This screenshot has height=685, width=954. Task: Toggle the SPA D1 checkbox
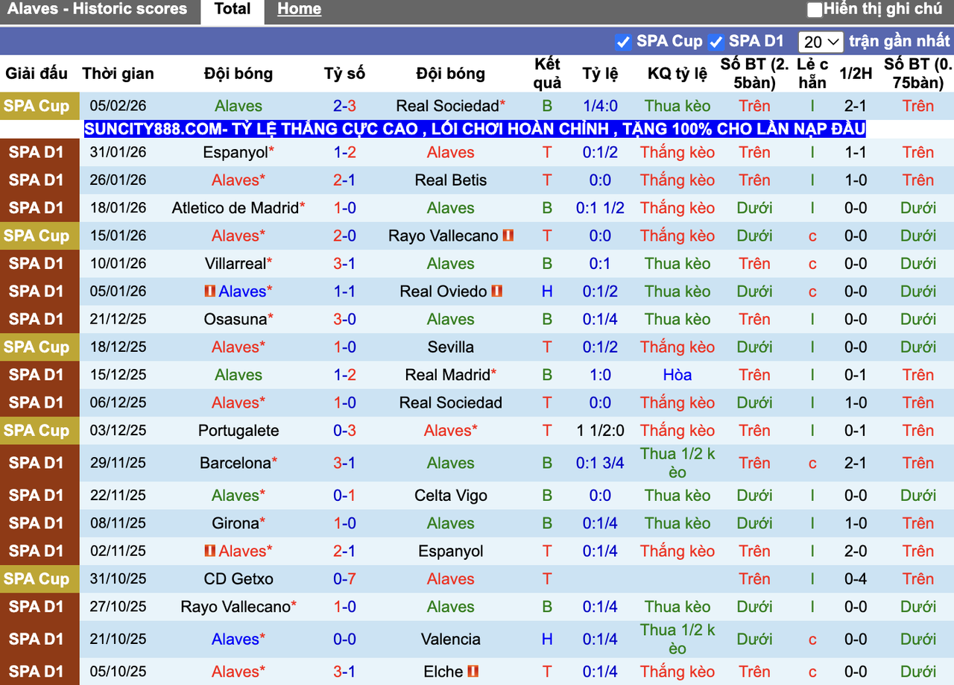(716, 42)
